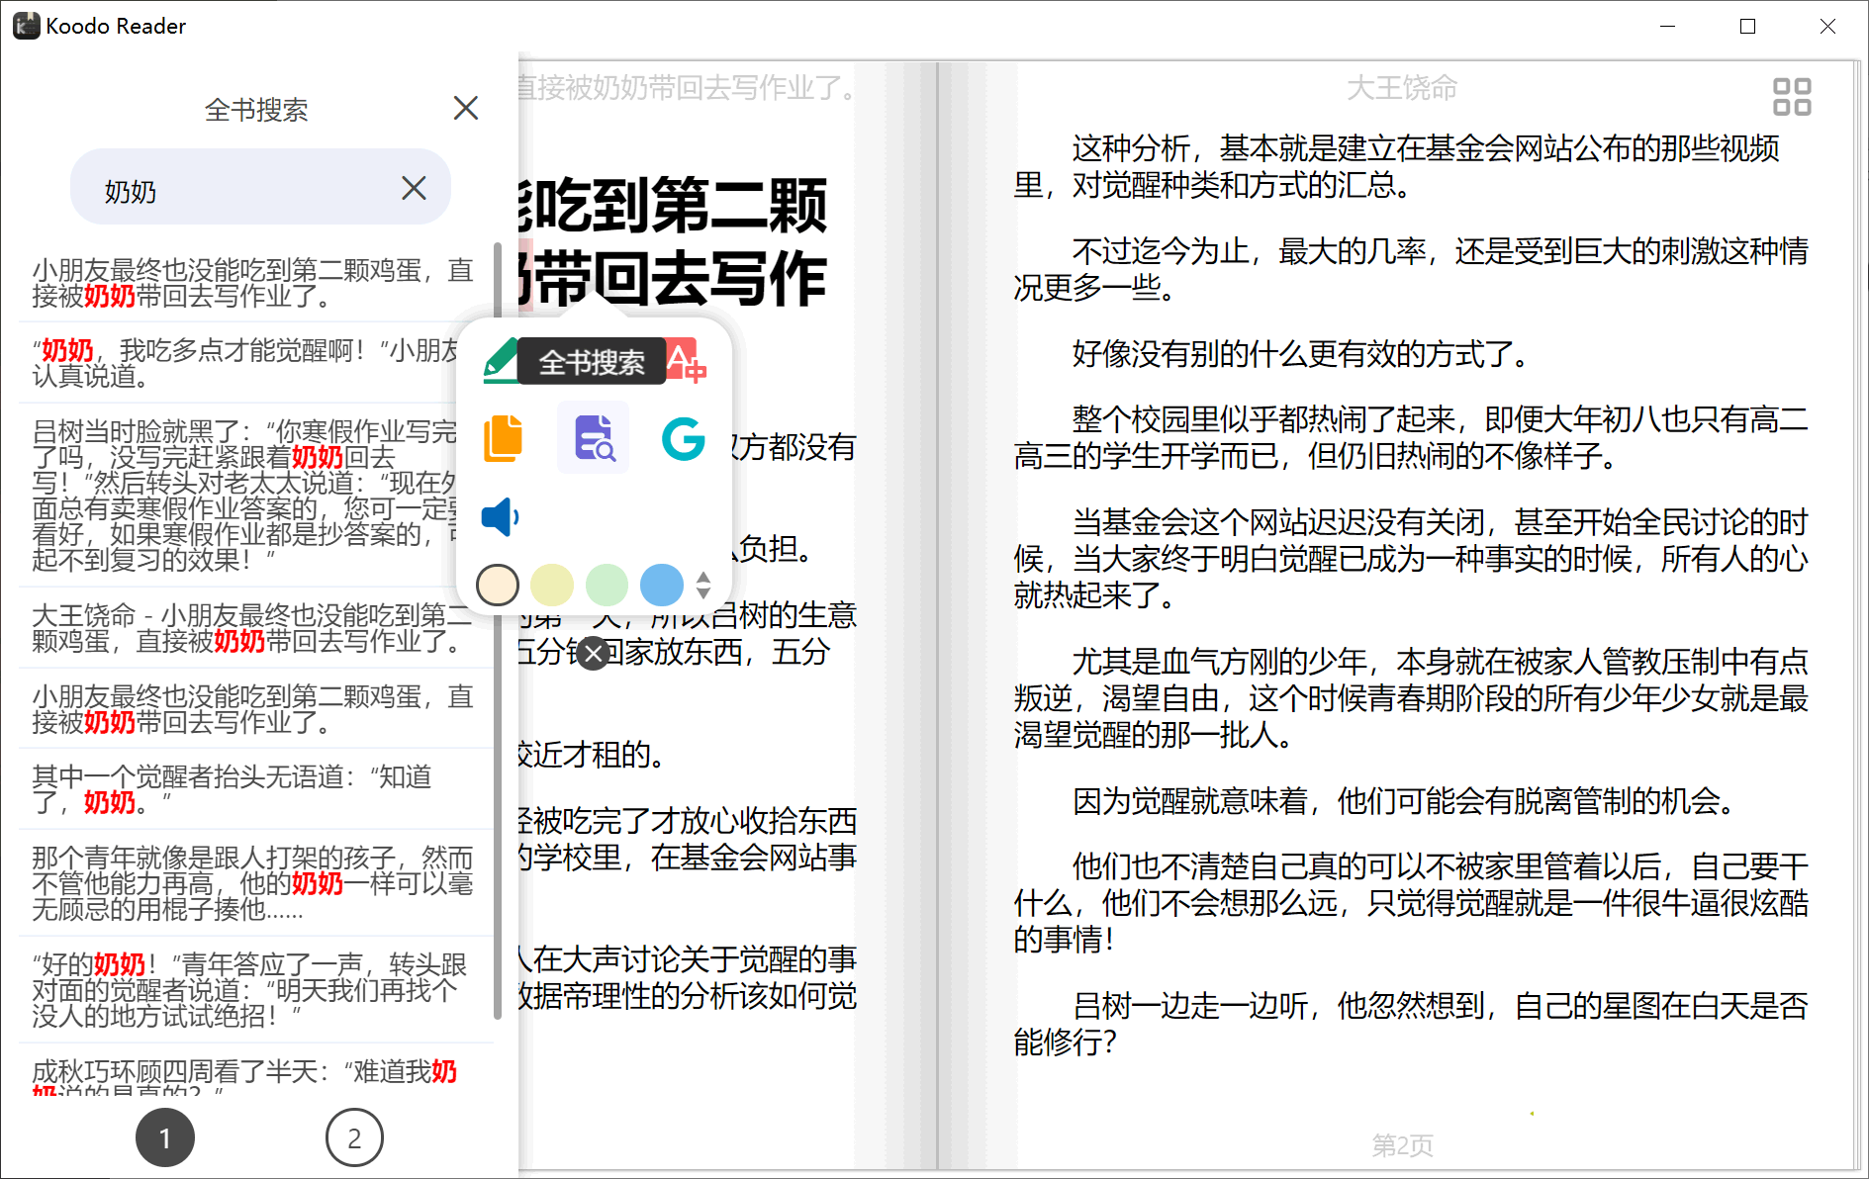Expand more highlight colors with the arrows
This screenshot has width=1869, height=1179.
pyautogui.click(x=702, y=585)
